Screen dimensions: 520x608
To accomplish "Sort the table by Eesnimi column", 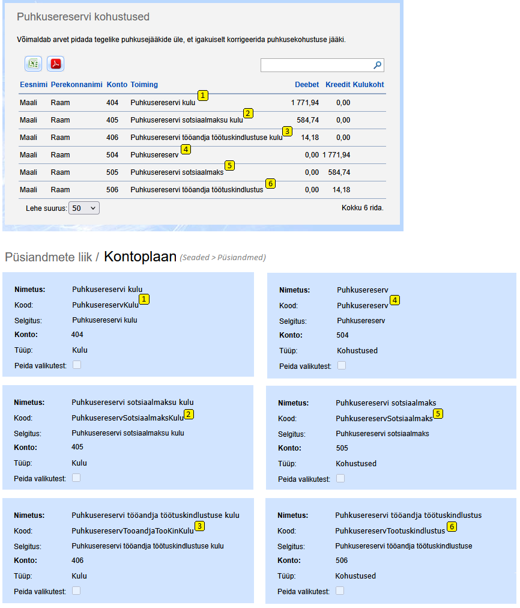I will coord(33,85).
